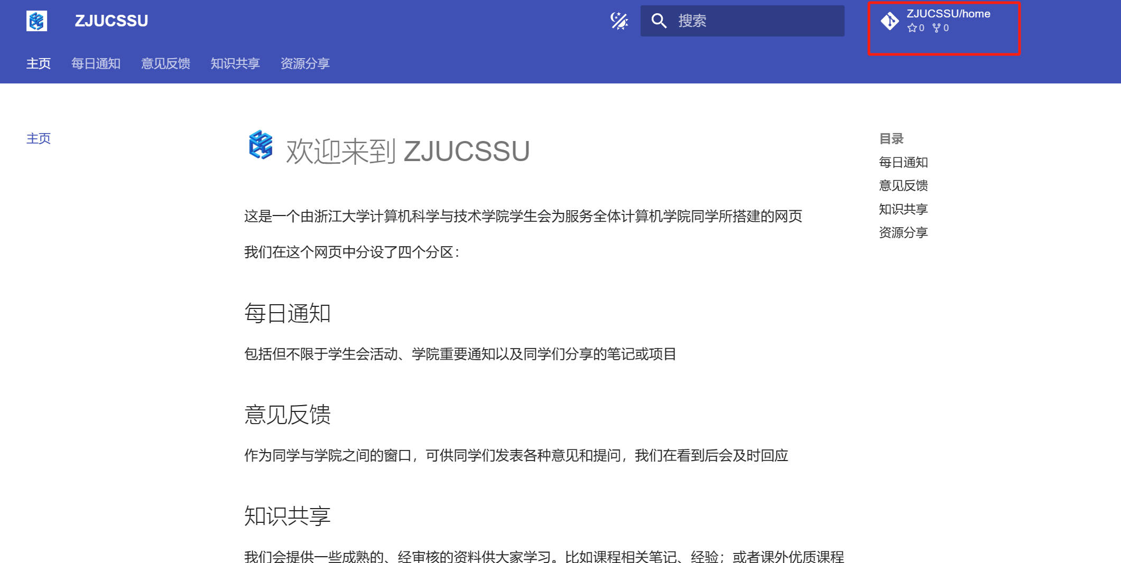Open the ZJUCSSU/home repository link
Viewport: 1121px width, 563px height.
(x=948, y=14)
